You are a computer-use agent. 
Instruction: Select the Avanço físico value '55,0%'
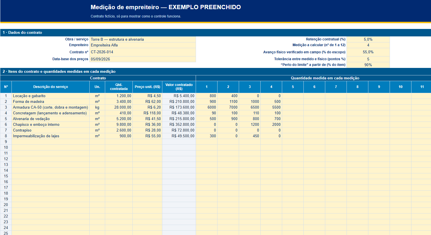(368, 52)
